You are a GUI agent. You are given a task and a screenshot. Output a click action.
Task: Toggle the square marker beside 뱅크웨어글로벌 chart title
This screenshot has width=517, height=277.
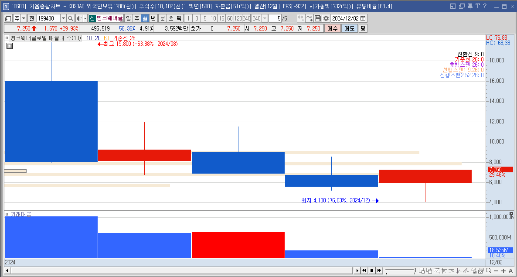coord(7,38)
